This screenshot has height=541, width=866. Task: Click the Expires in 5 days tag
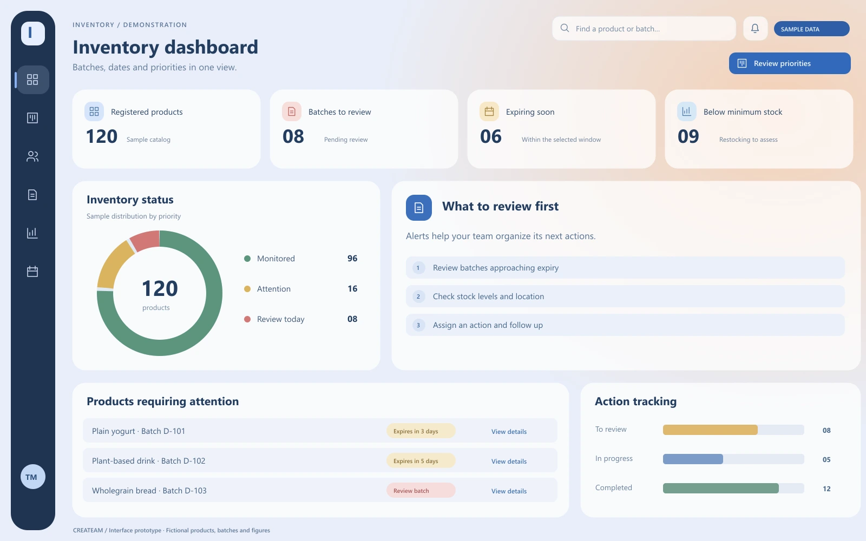coord(421,461)
